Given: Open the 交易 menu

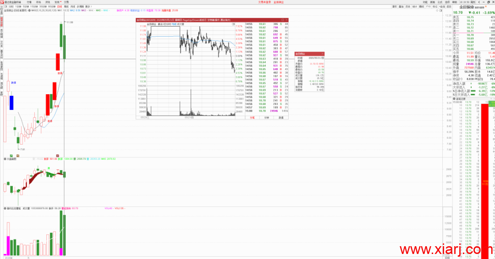Looking at the screenshot, I should (x=66, y=2).
